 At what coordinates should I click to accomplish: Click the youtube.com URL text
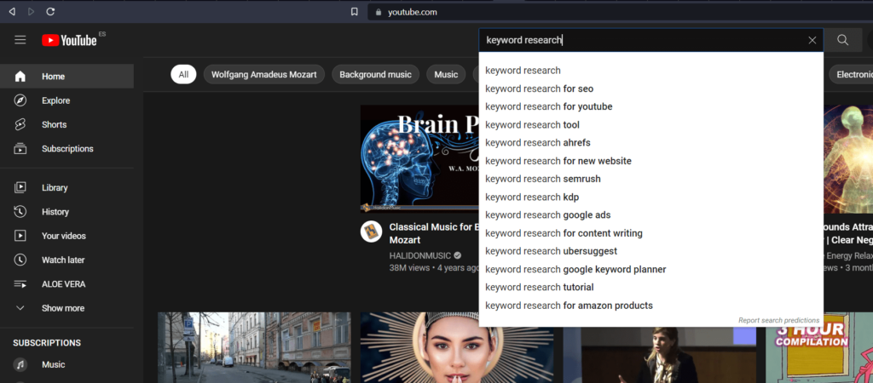point(413,12)
